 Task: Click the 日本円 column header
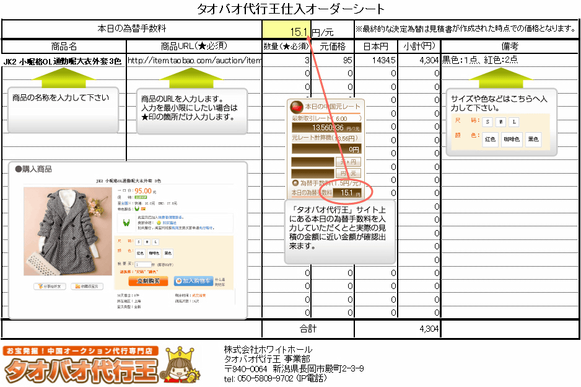(x=376, y=47)
